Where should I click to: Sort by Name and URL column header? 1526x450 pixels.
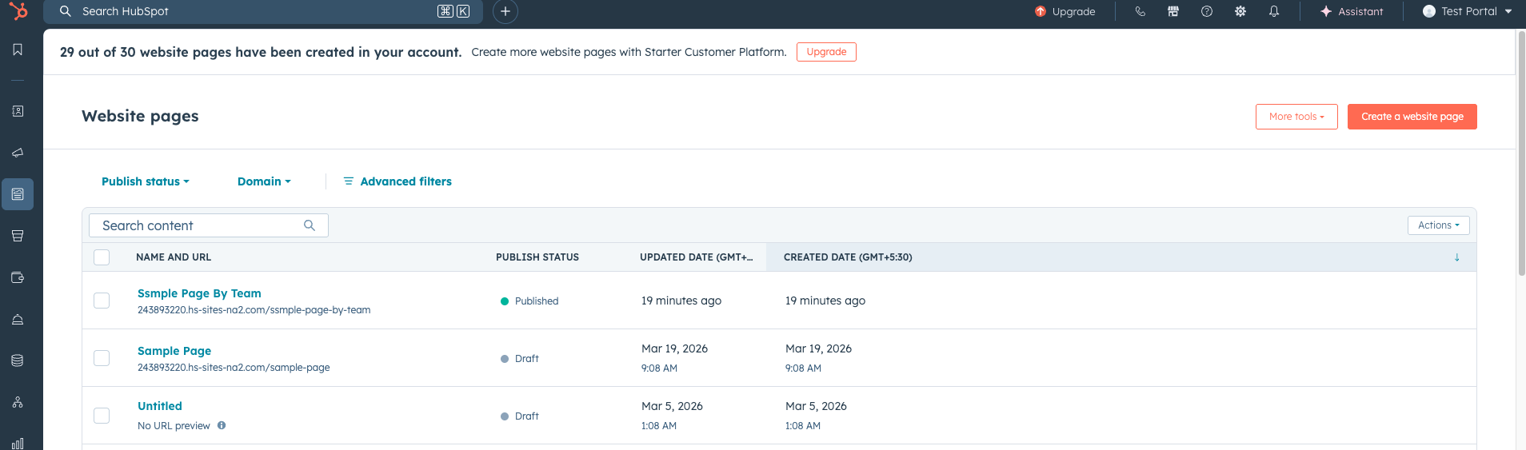coord(174,257)
